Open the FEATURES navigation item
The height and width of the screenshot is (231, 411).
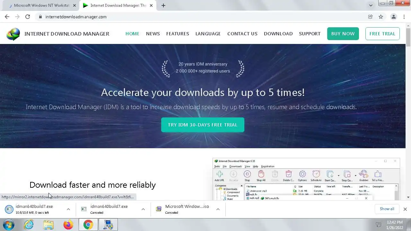(178, 34)
